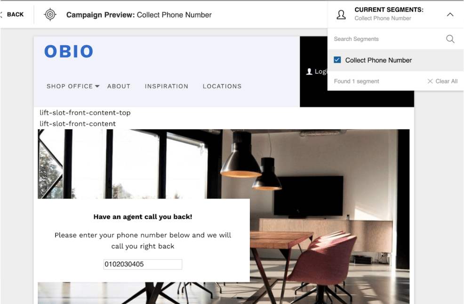The image size is (464, 304).
Task: Expand the Shop Office dropdown arrow
Action: [x=97, y=86]
